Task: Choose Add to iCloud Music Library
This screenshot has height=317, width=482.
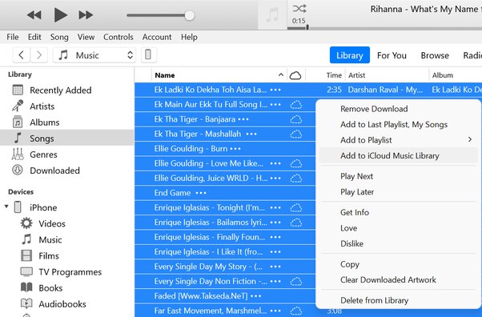Action: coord(399,155)
